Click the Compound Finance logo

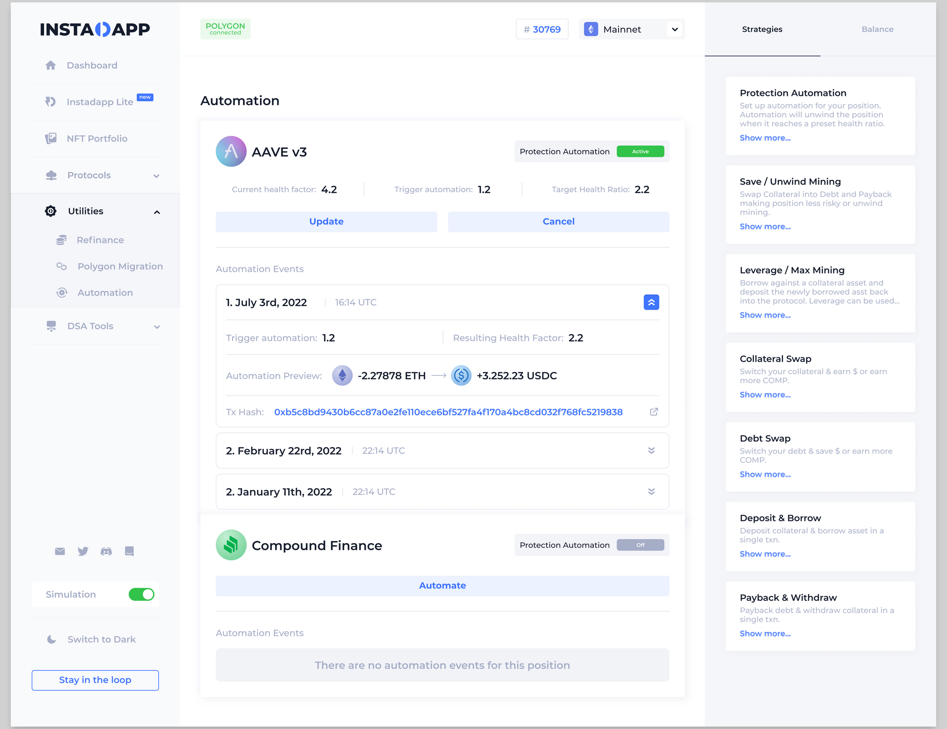pos(231,545)
